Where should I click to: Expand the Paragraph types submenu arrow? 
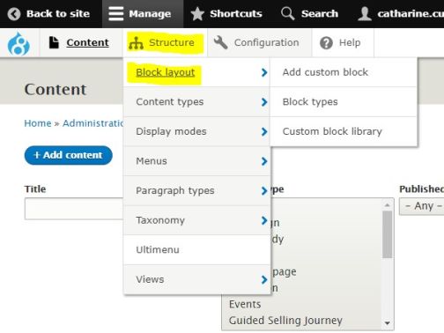(x=264, y=190)
